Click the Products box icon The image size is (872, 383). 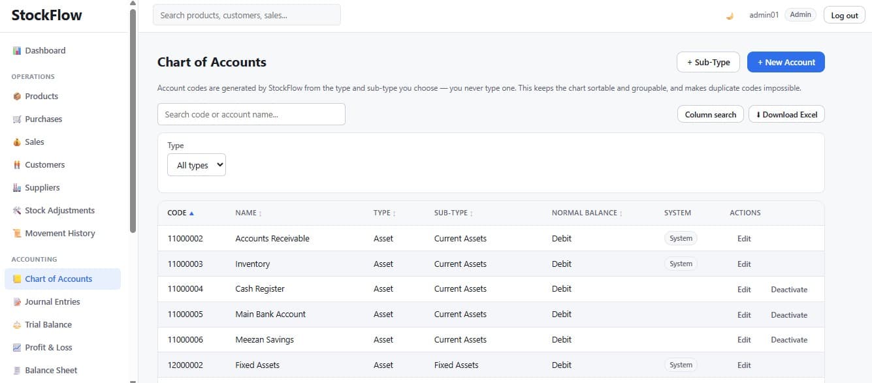click(17, 97)
